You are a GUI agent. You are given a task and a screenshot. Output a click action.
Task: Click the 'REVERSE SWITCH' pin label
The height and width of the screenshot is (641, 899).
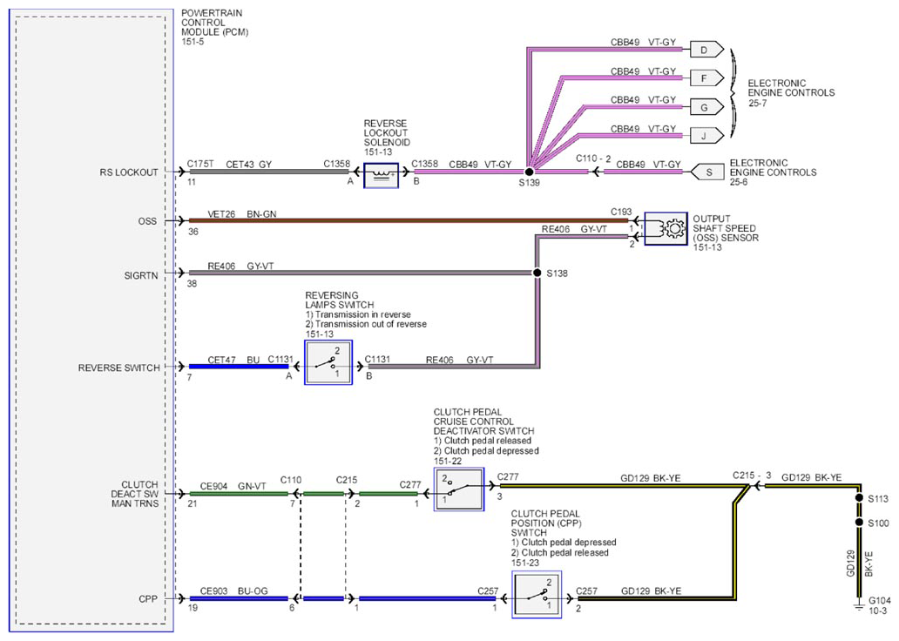click(119, 368)
